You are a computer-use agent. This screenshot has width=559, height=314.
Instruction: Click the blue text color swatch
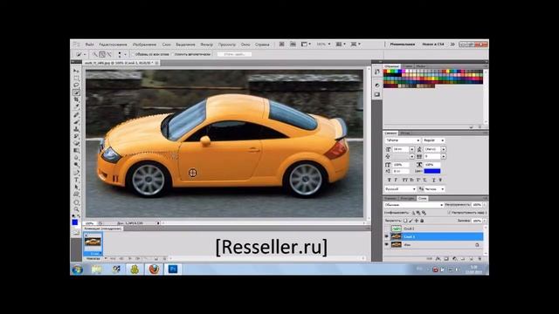click(x=432, y=171)
